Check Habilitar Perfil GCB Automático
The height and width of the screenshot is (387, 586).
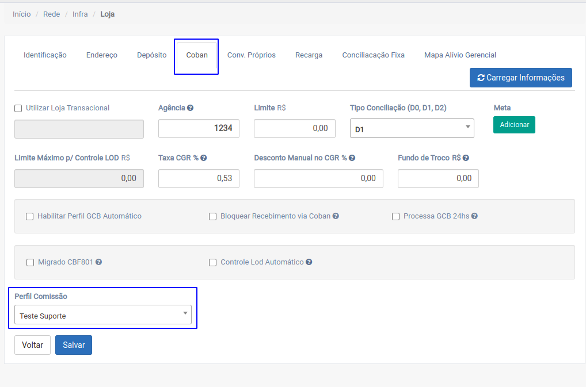point(30,217)
